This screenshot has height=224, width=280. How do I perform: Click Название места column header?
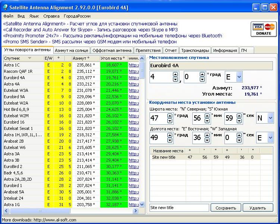point(168,151)
